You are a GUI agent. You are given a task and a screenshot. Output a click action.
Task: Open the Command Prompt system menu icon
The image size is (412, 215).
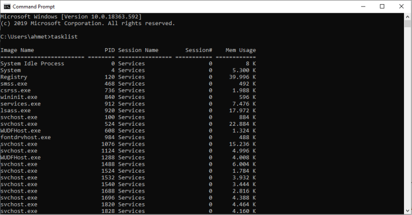pos(7,6)
